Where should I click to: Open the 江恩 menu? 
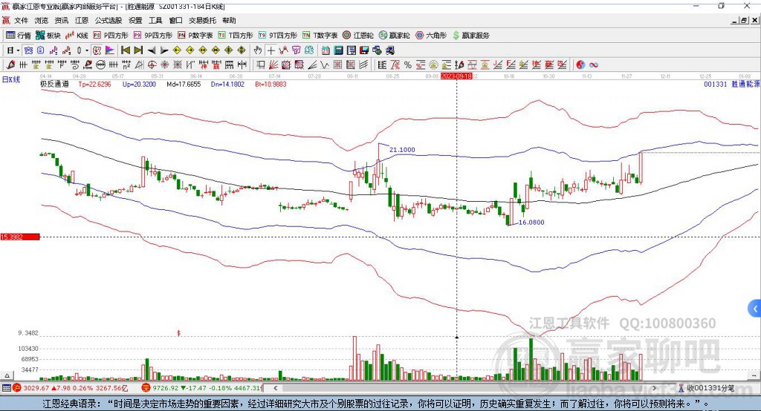[82, 20]
